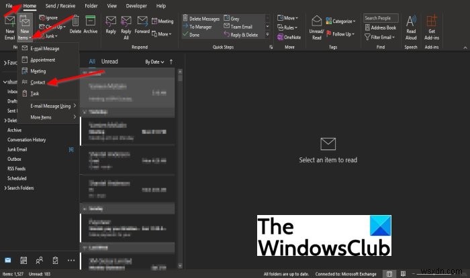Screen dimensions: 470x278
Task: Switch to Reading view in status bar
Action: coord(403,274)
